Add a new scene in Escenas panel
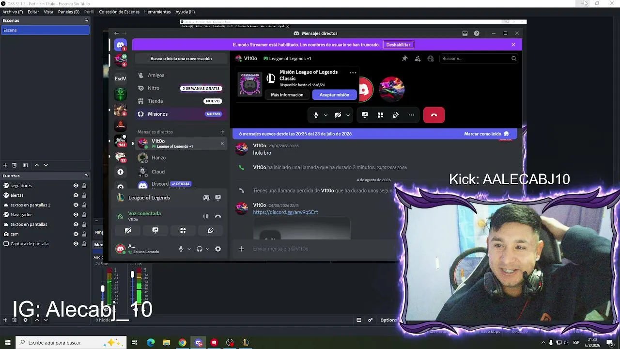The height and width of the screenshot is (349, 620). point(5,165)
